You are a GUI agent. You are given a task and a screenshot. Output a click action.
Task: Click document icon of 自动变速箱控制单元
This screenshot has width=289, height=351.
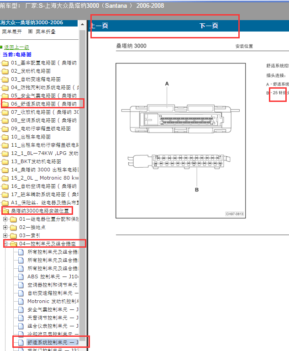pyautogui.click(x=21, y=293)
